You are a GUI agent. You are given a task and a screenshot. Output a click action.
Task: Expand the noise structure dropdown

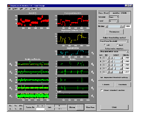point(114,51)
